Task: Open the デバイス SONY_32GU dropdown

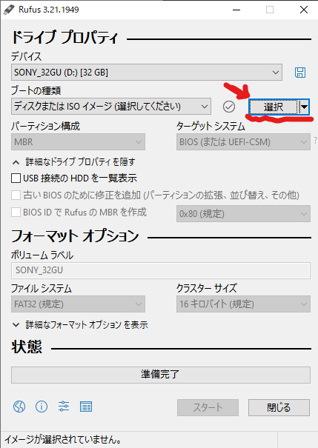Action: tap(147, 73)
